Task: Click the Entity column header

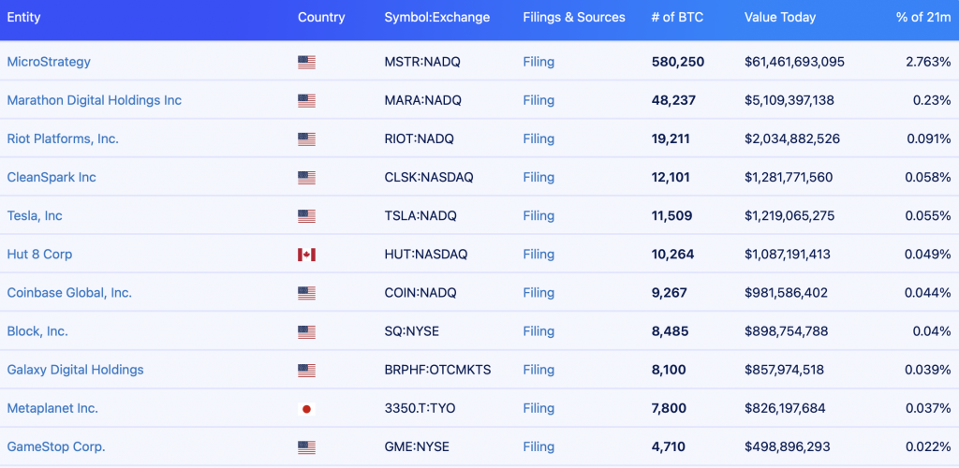Action: [23, 17]
